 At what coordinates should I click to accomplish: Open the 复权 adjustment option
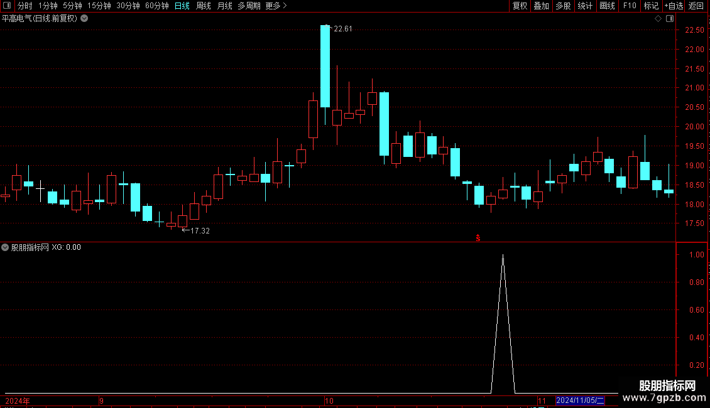click(x=520, y=6)
